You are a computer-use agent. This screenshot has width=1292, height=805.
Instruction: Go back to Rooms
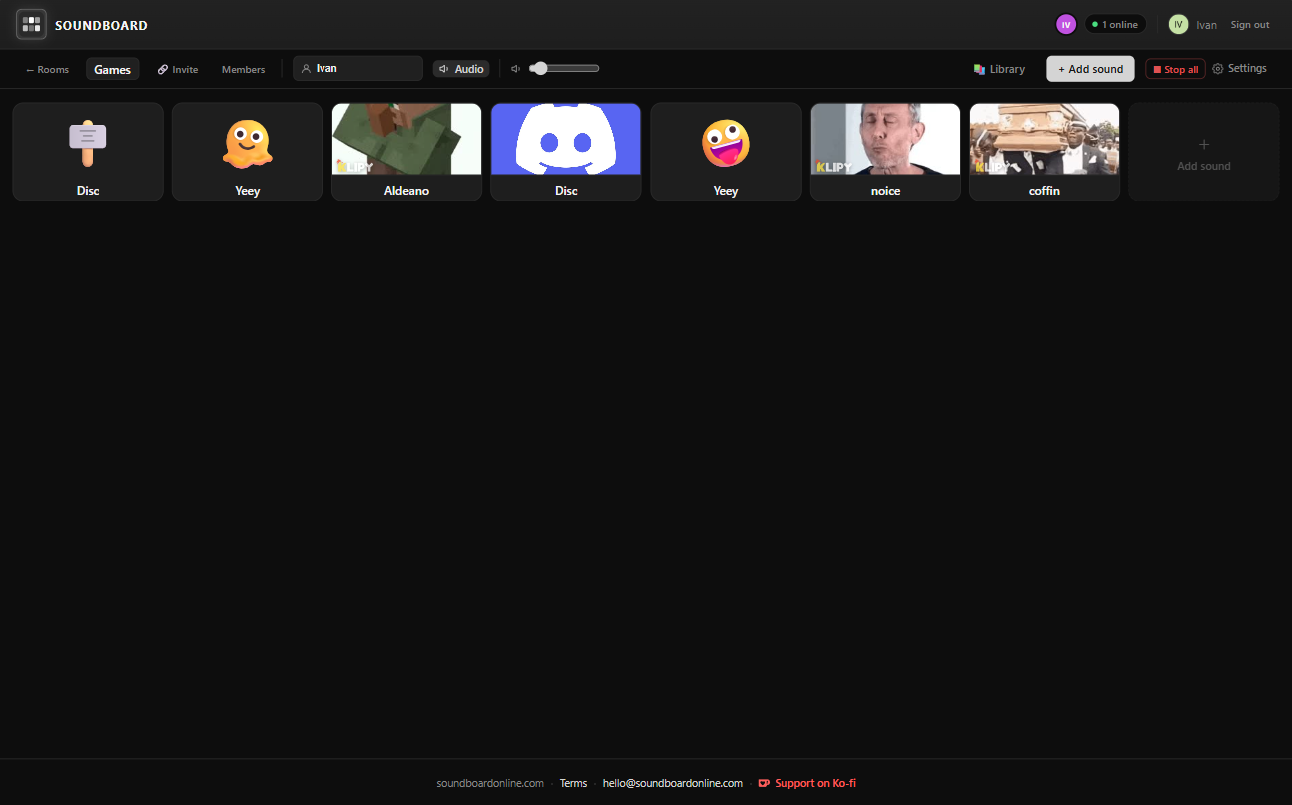point(46,69)
